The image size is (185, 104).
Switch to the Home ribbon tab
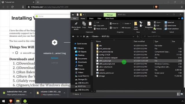[x=83, y=18]
